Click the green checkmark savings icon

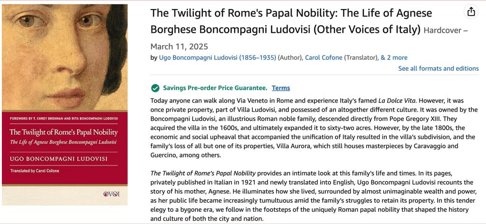pos(155,88)
